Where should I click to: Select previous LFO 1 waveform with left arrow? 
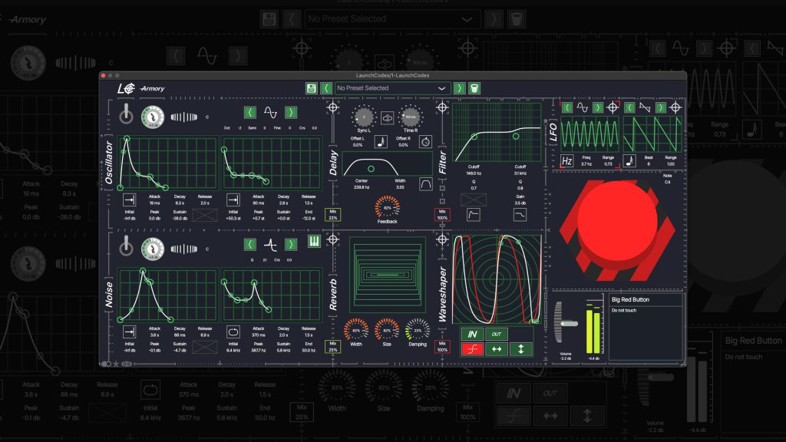[x=567, y=108]
